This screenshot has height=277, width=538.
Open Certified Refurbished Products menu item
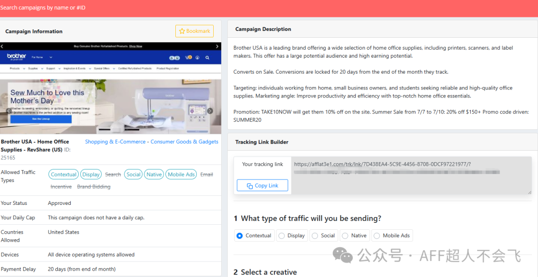click(x=135, y=69)
